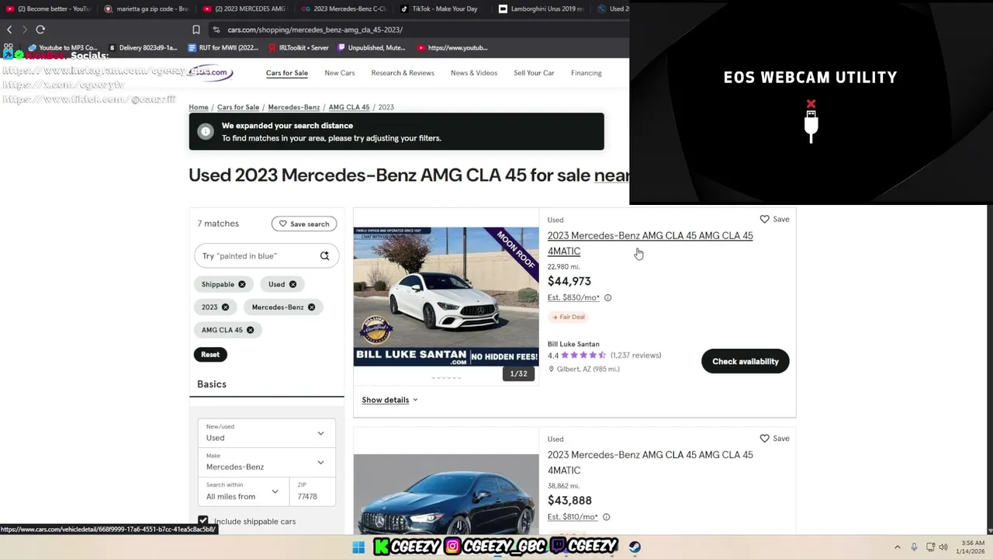Click Check availability for Bill Luke Santan
The image size is (993, 559).
pyautogui.click(x=746, y=361)
